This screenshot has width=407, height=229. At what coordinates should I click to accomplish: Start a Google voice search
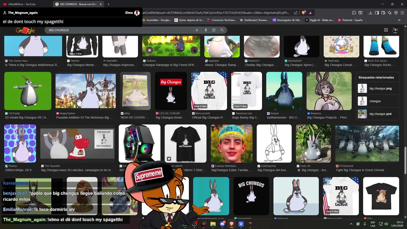click(x=206, y=30)
